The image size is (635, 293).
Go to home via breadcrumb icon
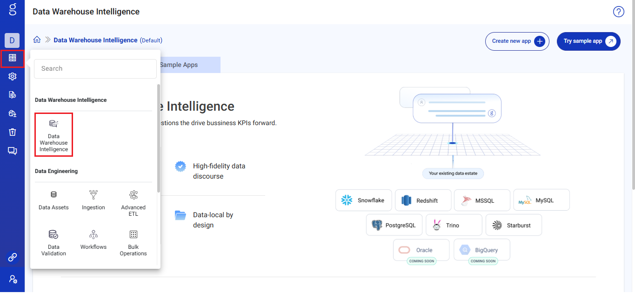pos(37,40)
